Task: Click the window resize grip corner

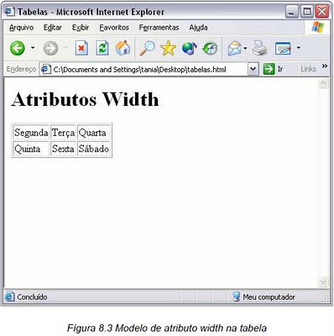Action: tap(326, 299)
